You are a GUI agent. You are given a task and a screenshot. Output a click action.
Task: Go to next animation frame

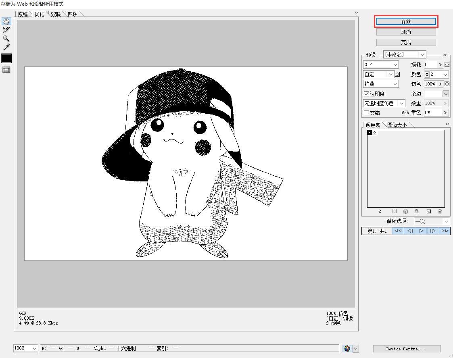point(433,231)
